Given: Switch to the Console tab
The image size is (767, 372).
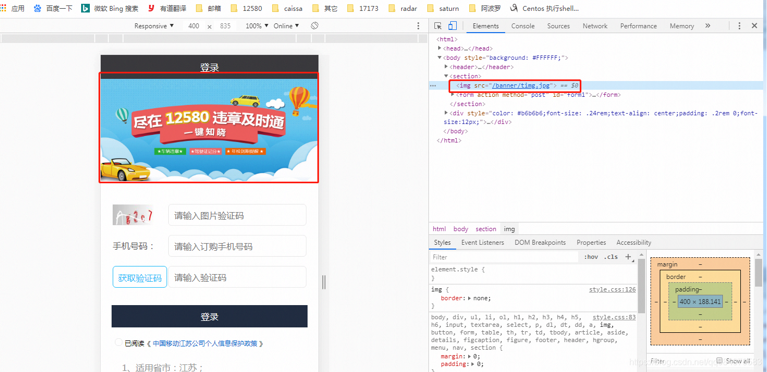Looking at the screenshot, I should click(523, 26).
